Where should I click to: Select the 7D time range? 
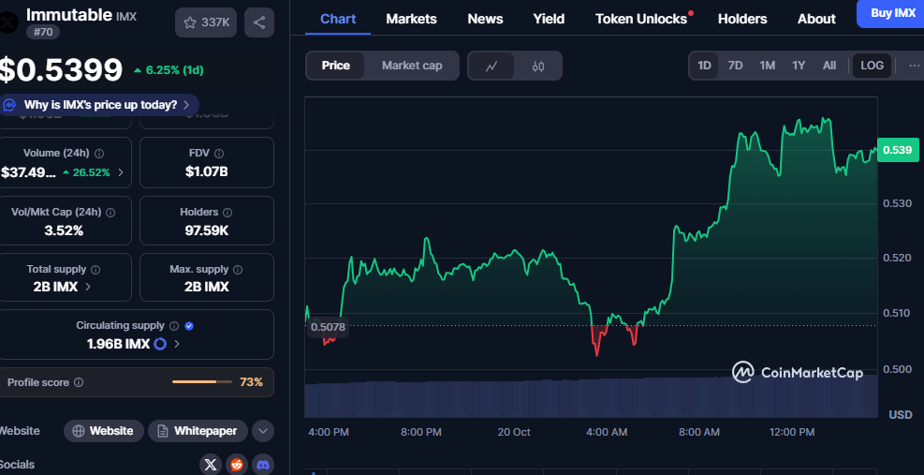[735, 66]
